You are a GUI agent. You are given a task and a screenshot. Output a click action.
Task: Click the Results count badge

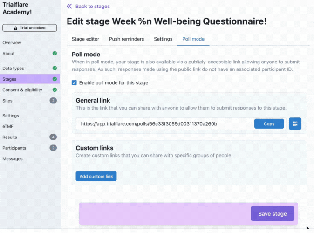[53, 137]
